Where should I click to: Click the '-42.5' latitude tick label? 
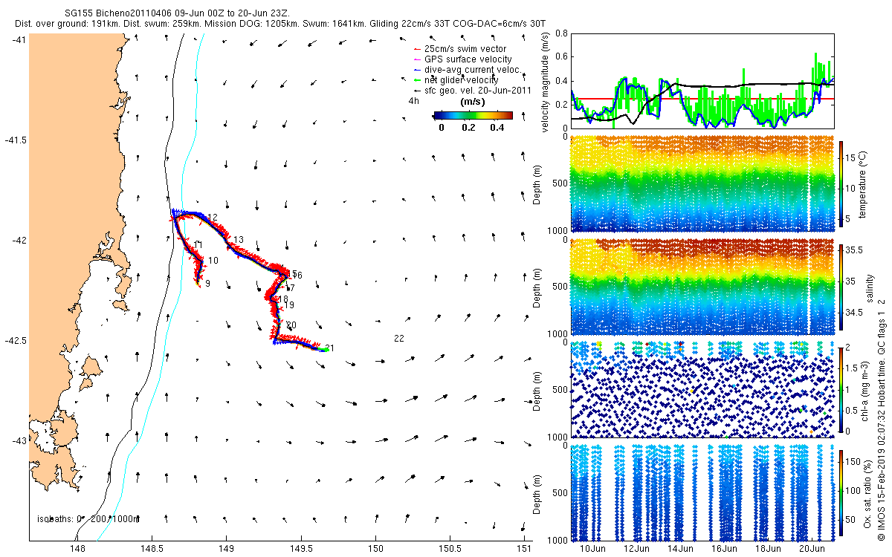pos(16,341)
